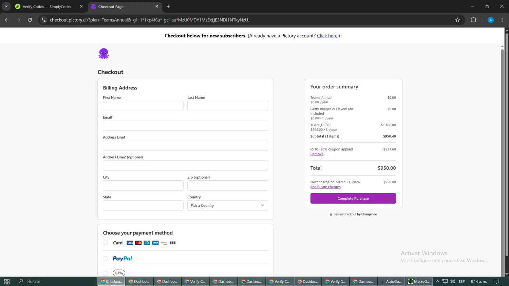Image resolution: width=509 pixels, height=286 pixels.
Task: Show hidden system tray icons
Action: click(437, 281)
